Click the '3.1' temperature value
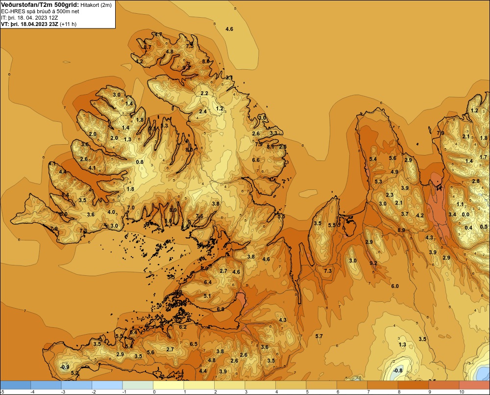Viewport: 490px width, 395px height. [229, 78]
